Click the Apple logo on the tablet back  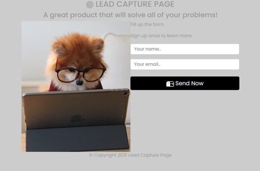click(x=77, y=118)
